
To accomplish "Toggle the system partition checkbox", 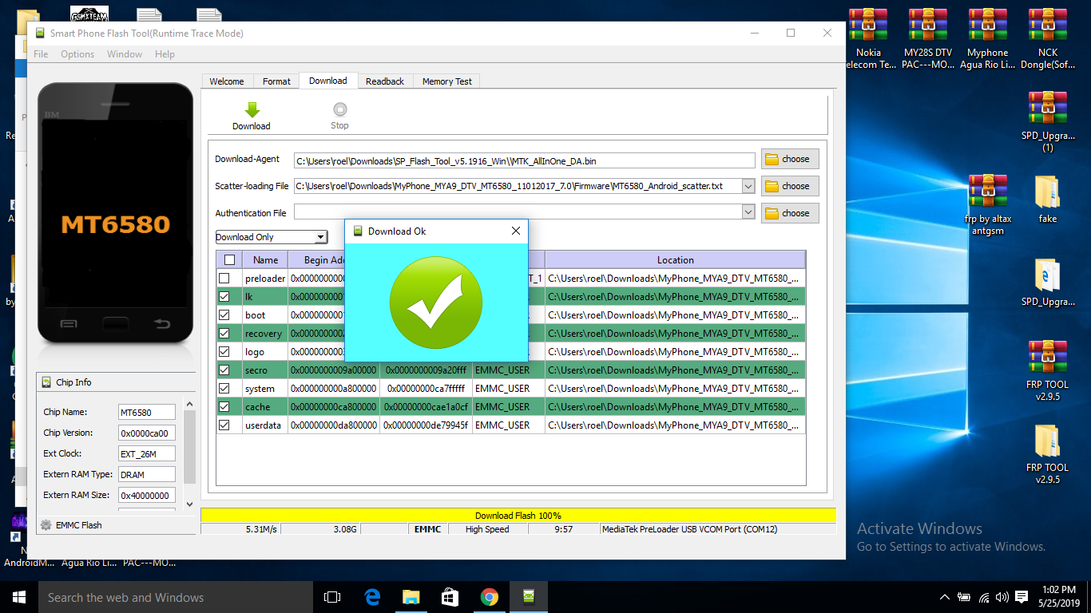I will coord(224,388).
